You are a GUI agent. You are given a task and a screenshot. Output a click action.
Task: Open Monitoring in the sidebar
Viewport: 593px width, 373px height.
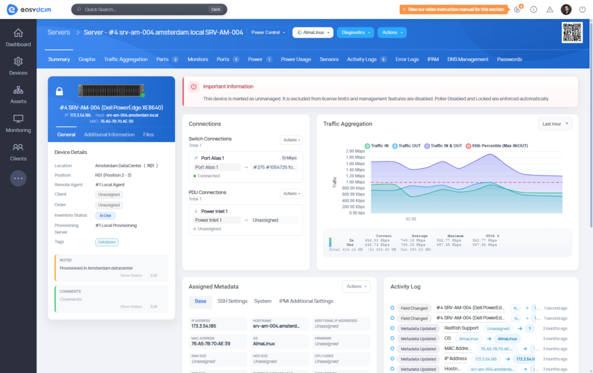[x=18, y=124]
